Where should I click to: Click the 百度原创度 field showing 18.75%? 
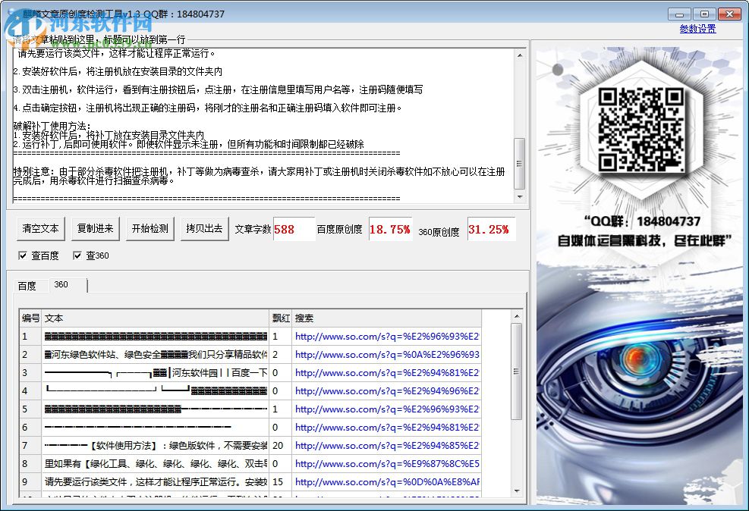(x=390, y=229)
